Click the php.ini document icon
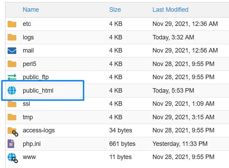The image size is (229, 168). click(11, 144)
